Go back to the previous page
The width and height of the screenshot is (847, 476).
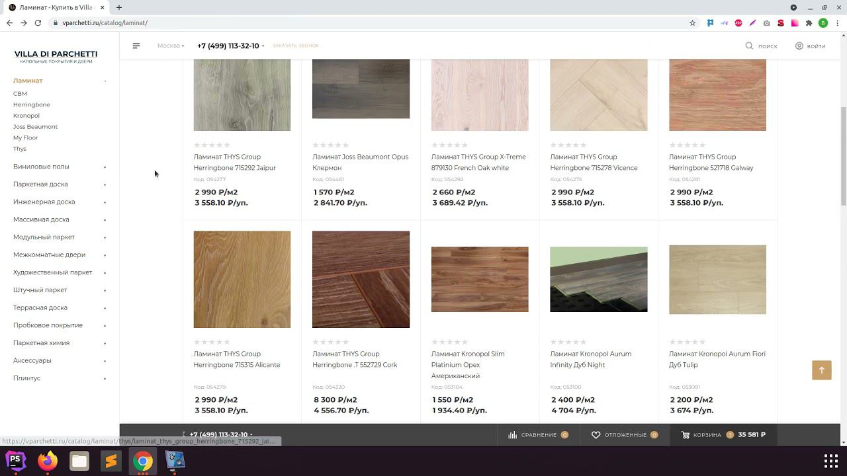(9, 22)
